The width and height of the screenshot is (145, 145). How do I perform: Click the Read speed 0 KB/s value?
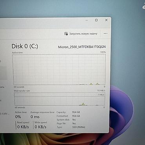(23, 127)
